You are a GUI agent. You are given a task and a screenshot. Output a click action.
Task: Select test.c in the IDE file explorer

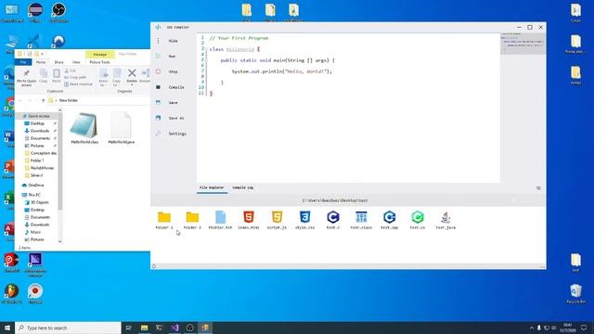pos(333,221)
